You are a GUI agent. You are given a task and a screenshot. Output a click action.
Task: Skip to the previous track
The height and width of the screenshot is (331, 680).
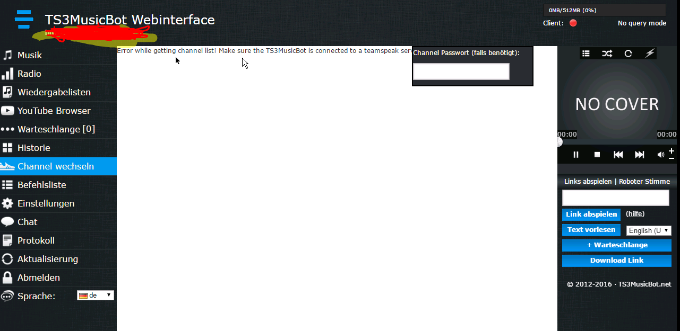[618, 155]
